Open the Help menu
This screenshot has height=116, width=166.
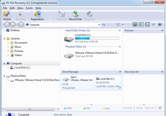click(x=38, y=8)
